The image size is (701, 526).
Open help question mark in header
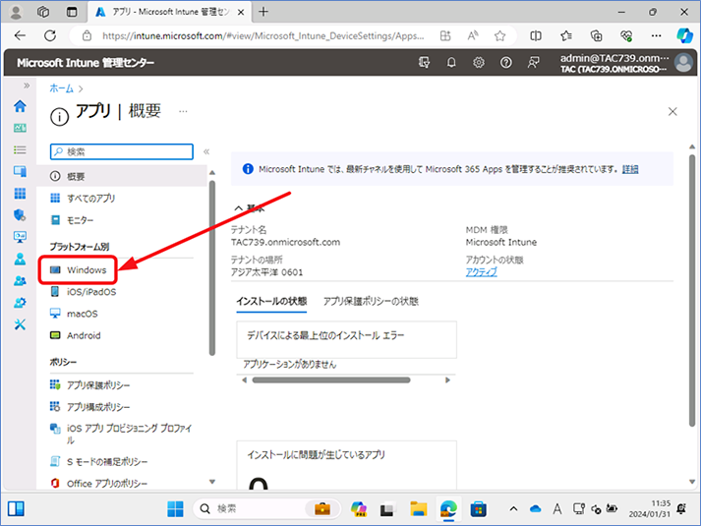(505, 63)
